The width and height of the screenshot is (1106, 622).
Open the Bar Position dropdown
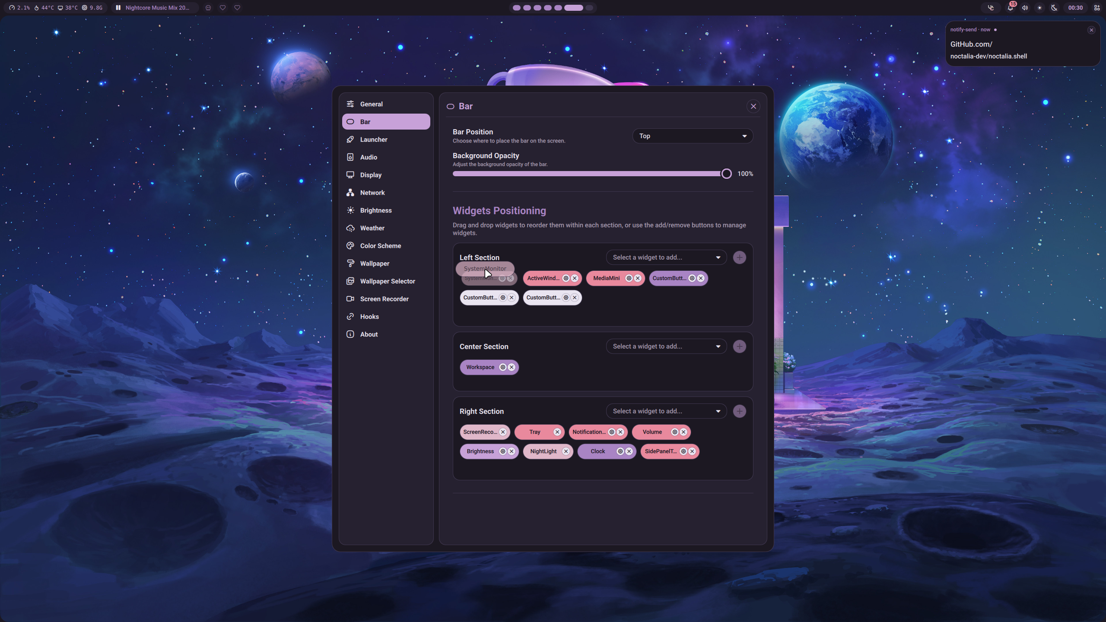pyautogui.click(x=693, y=136)
